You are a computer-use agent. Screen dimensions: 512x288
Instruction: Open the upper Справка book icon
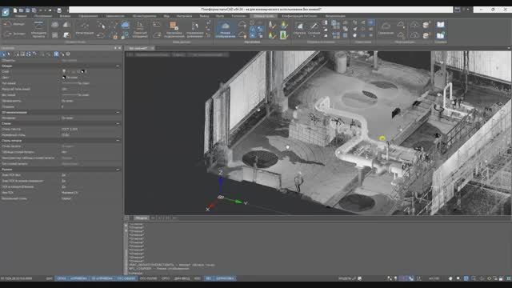coord(441,25)
